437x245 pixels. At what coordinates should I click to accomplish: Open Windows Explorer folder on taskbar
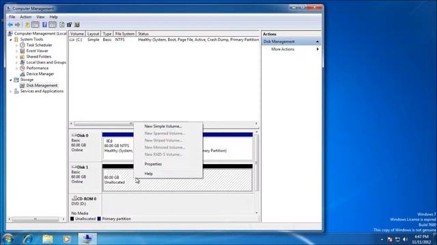point(47,239)
